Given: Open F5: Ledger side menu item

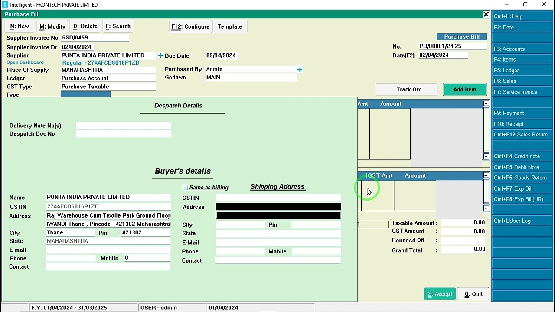Looking at the screenshot, I should coord(522,70).
